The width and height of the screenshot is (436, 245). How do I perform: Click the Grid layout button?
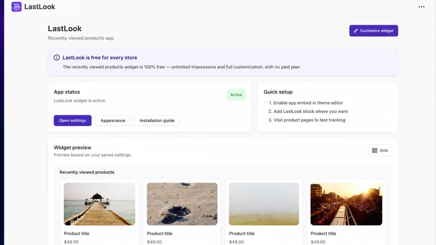point(380,150)
